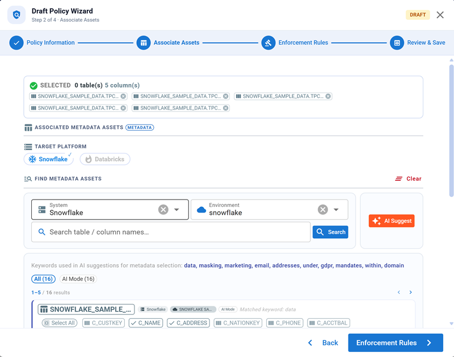Click the blue Search button
Screen dimensions: 454x357
pyautogui.click(x=330, y=232)
